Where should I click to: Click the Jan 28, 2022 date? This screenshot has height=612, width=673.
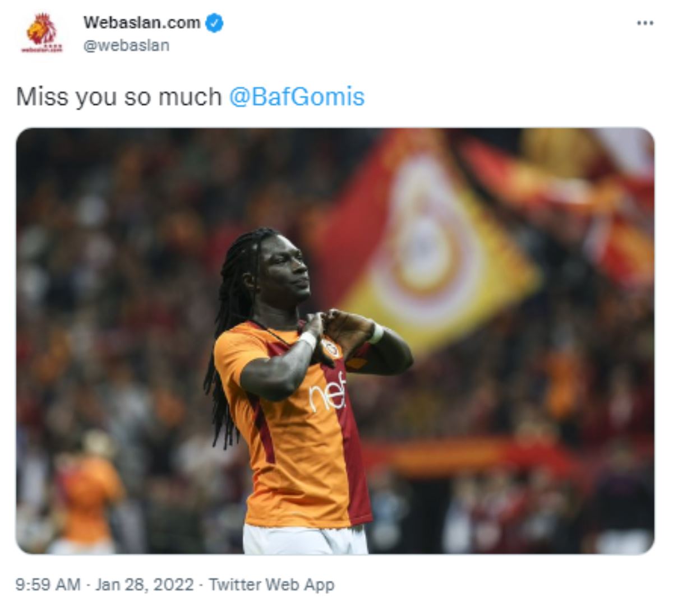pyautogui.click(x=144, y=585)
